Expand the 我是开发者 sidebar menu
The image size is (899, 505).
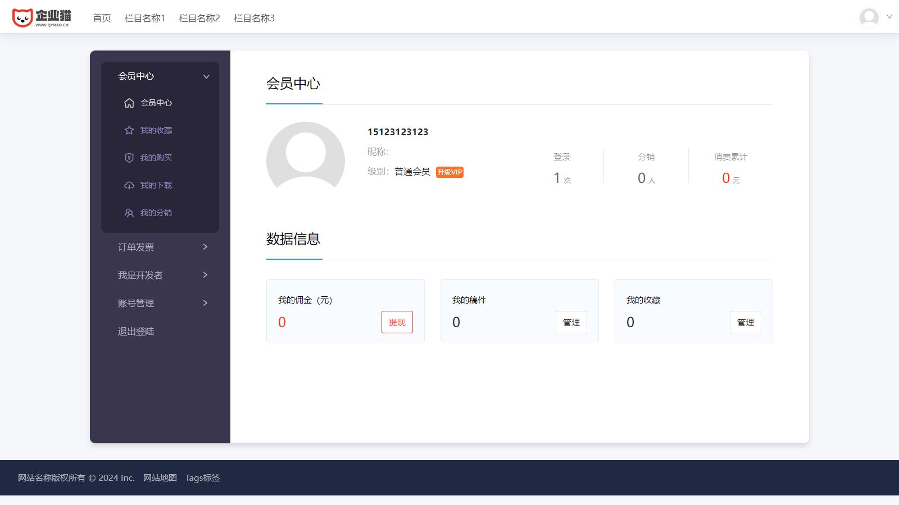(x=205, y=275)
